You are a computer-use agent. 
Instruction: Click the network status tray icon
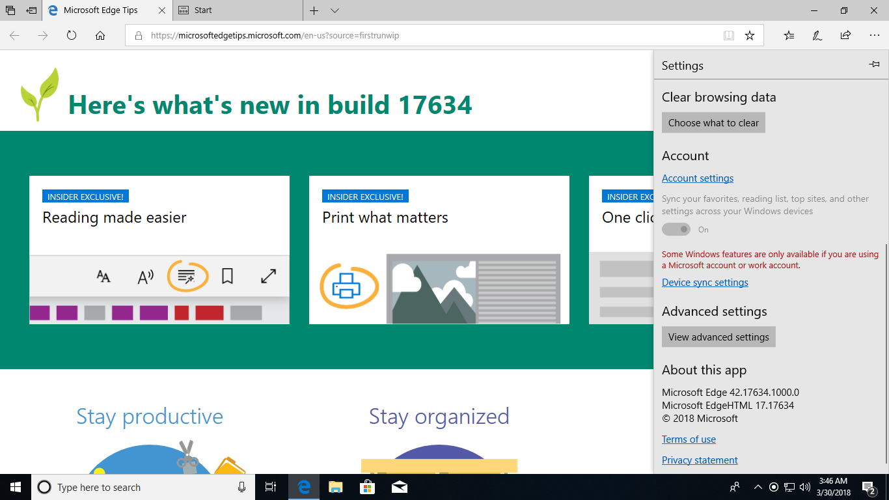[789, 487]
